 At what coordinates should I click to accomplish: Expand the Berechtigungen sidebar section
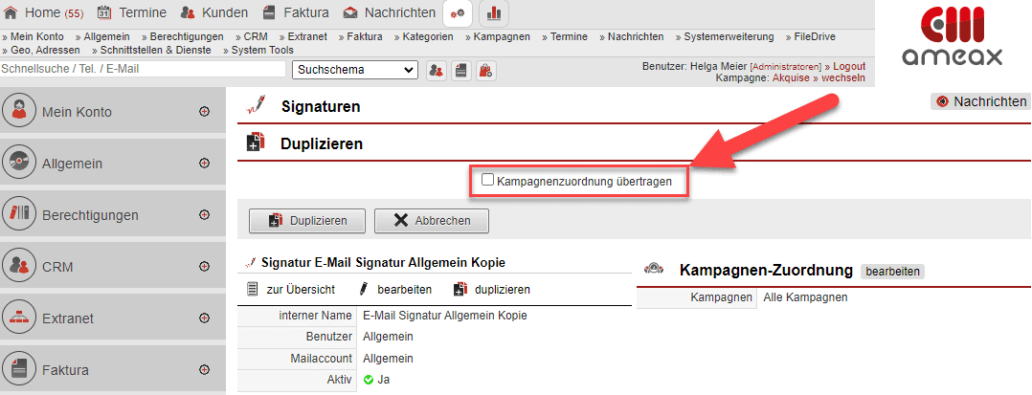click(203, 215)
